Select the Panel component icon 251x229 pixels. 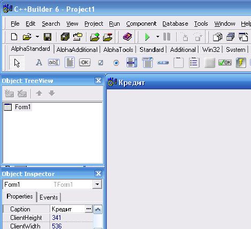pos(209,63)
